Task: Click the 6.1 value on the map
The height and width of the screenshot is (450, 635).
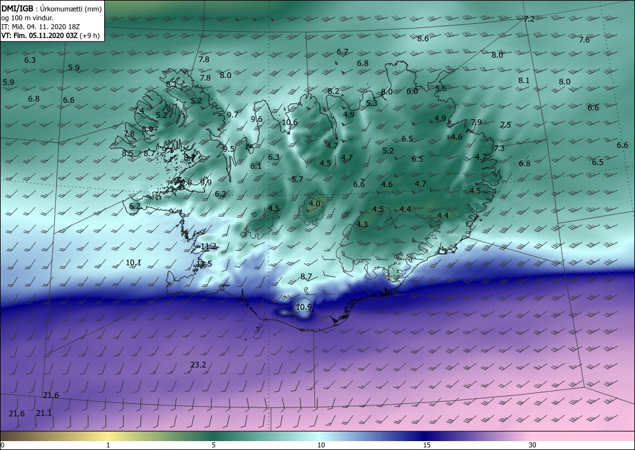Action: tap(255, 166)
